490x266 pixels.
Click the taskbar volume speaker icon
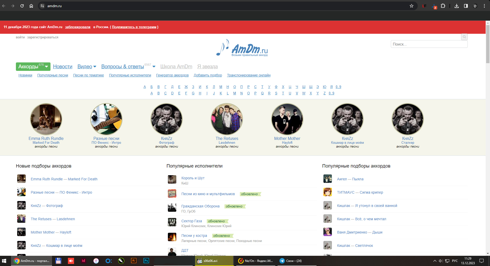point(441,261)
